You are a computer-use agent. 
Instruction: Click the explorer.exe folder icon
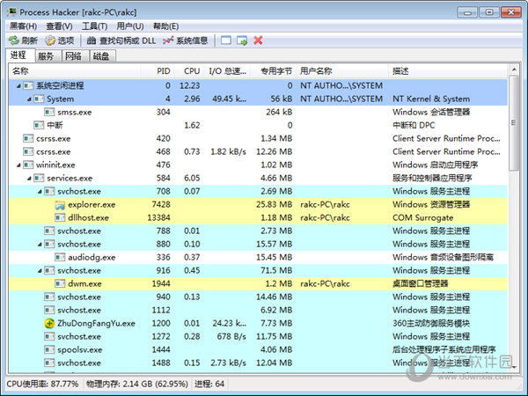tap(60, 205)
